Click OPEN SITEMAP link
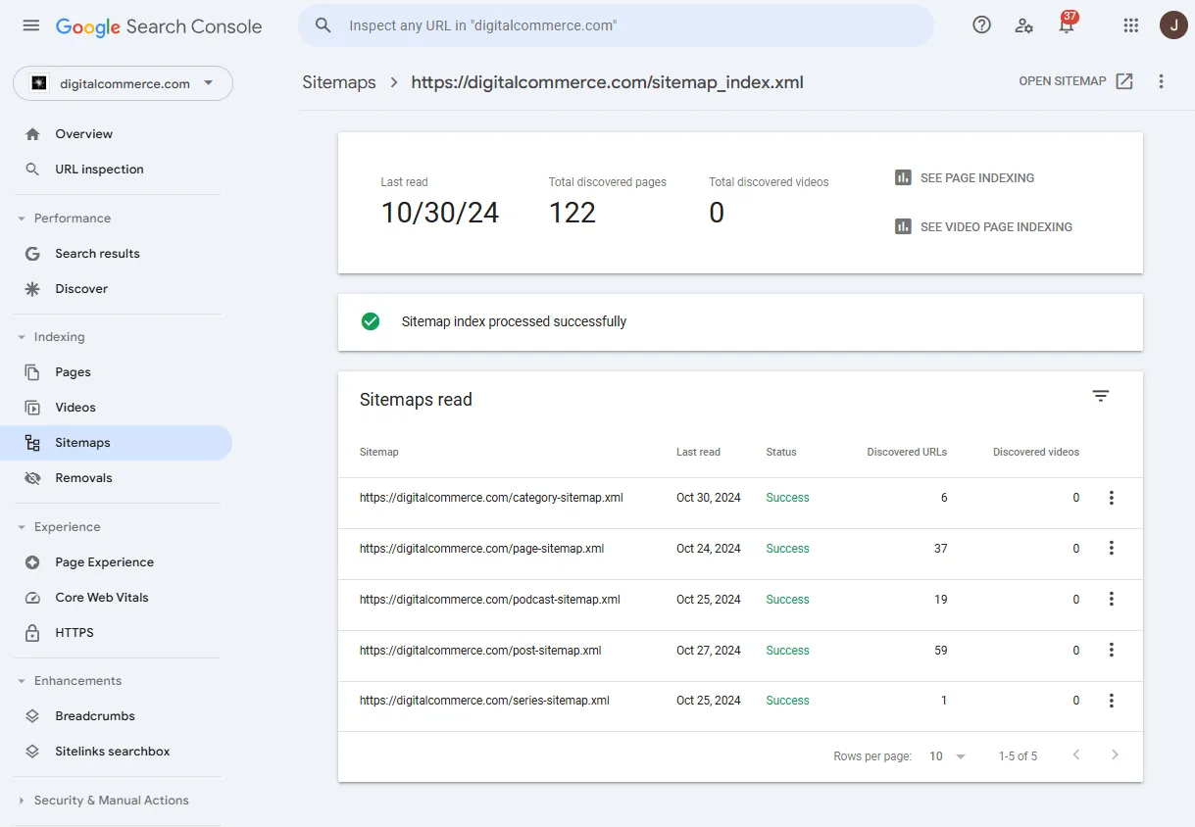 point(1074,81)
